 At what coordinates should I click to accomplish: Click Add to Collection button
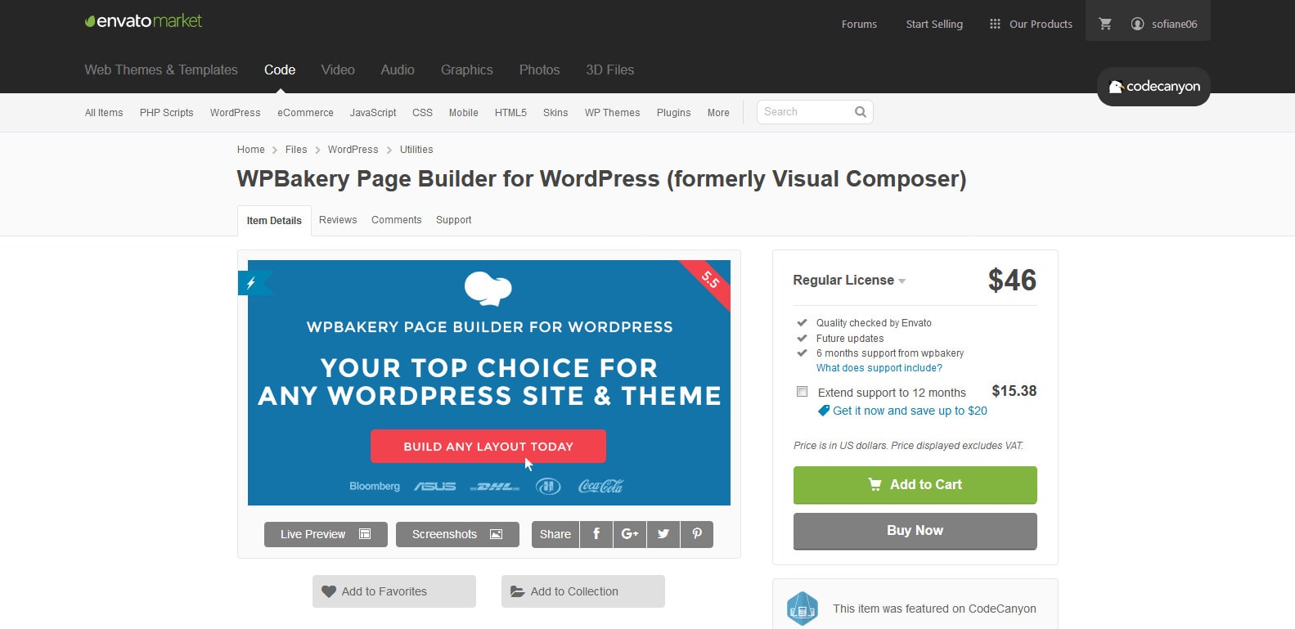click(x=583, y=591)
